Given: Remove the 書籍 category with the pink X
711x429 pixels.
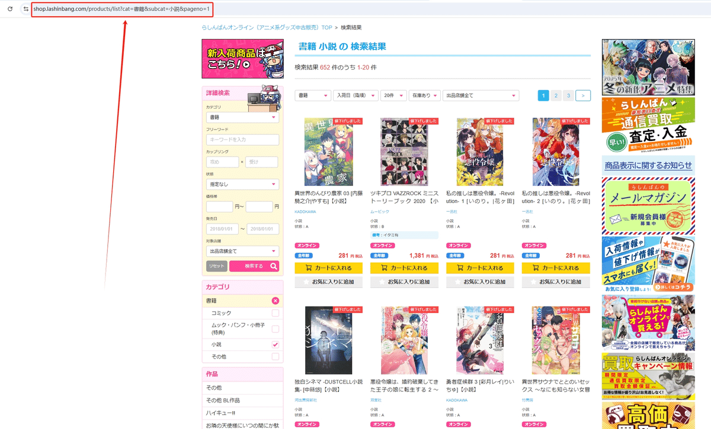Looking at the screenshot, I should [x=275, y=301].
